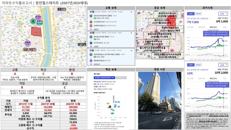
Task: Click the 고점 date 2021년 09월
Action: click(48, 104)
